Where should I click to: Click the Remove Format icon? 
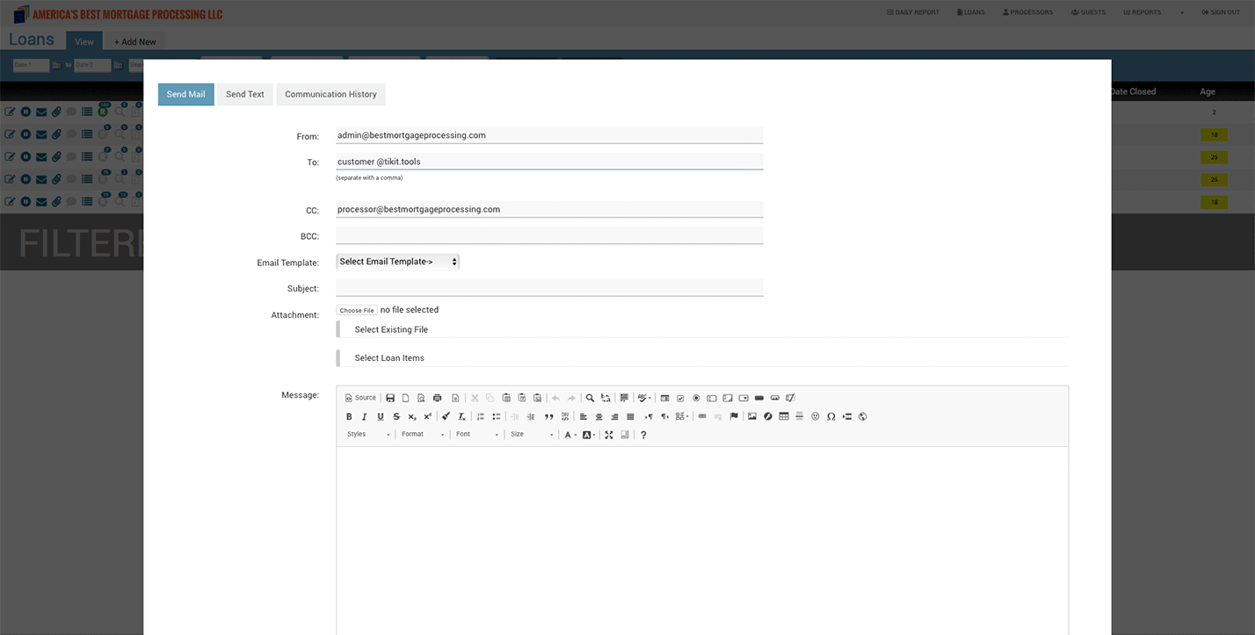[x=461, y=416]
